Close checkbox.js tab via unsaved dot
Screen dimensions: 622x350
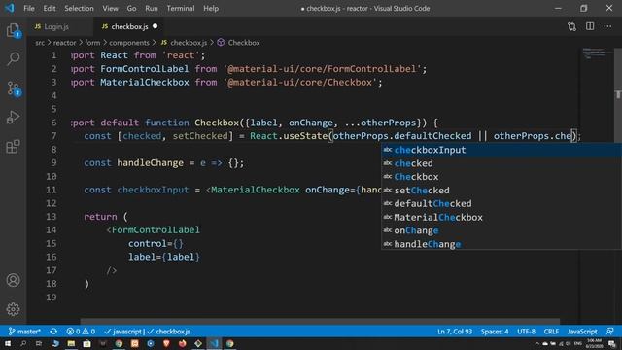tap(155, 26)
